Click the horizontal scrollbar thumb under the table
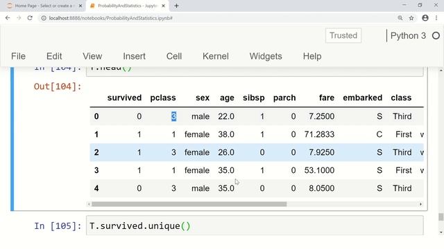Image resolution: width=444 pixels, height=249 pixels. click(189, 204)
